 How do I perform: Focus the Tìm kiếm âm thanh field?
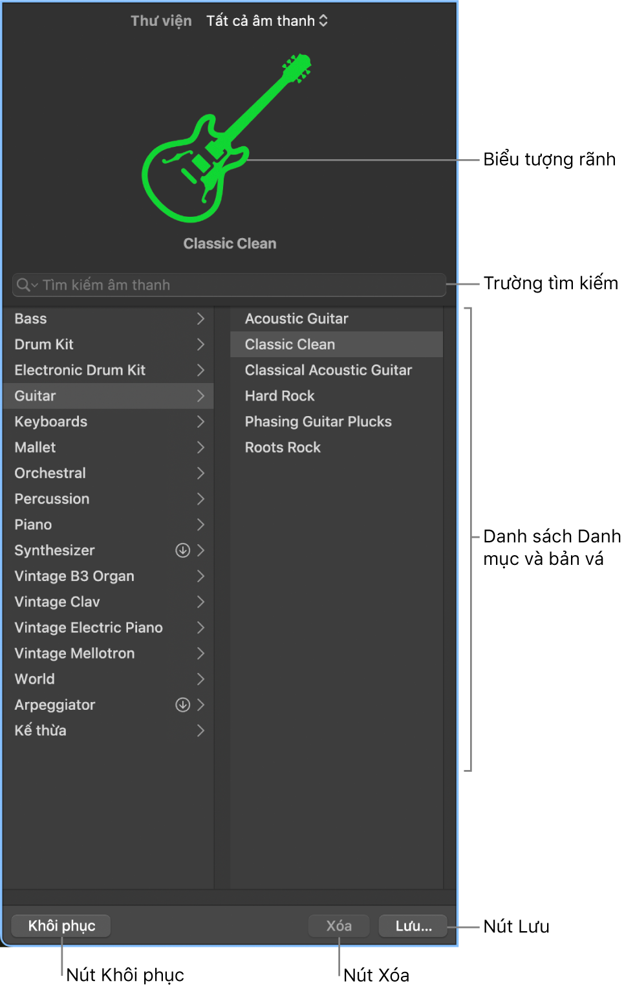pos(239,285)
